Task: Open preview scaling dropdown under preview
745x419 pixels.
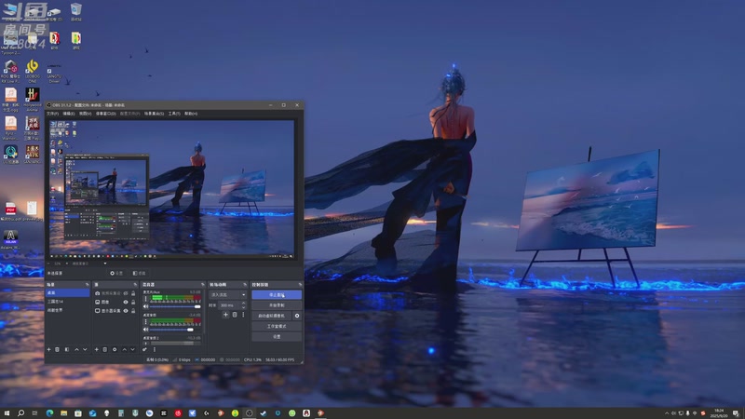Action: (x=105, y=264)
